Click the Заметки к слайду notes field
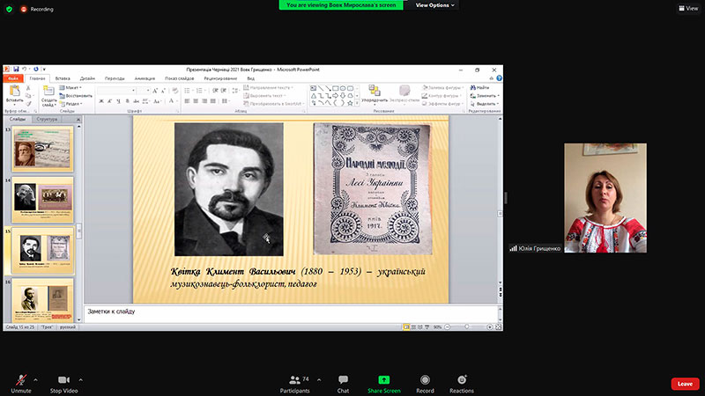705x396 pixels. pyautogui.click(x=292, y=312)
